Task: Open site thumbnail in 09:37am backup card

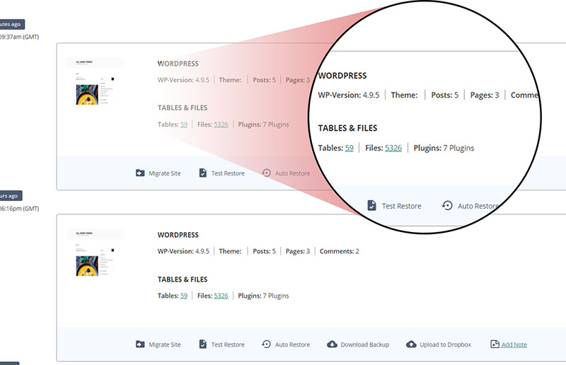Action: coord(95,81)
